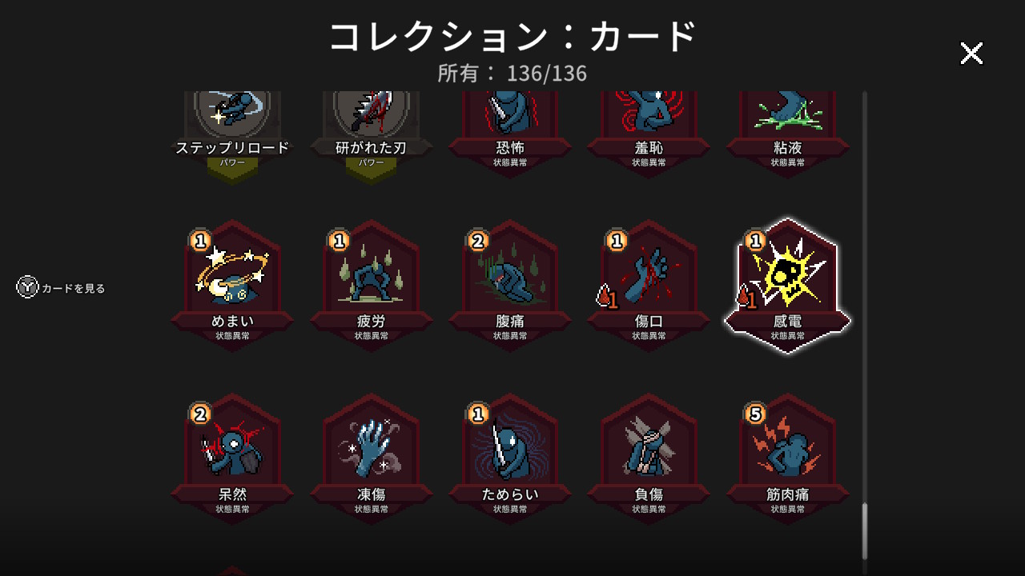
Task: Click the vertical scrollbar thumb
Action: tap(865, 532)
